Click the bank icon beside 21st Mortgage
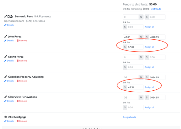Image resolution: width=181 pixels, height=129 pixels. pyautogui.click(x=6, y=117)
